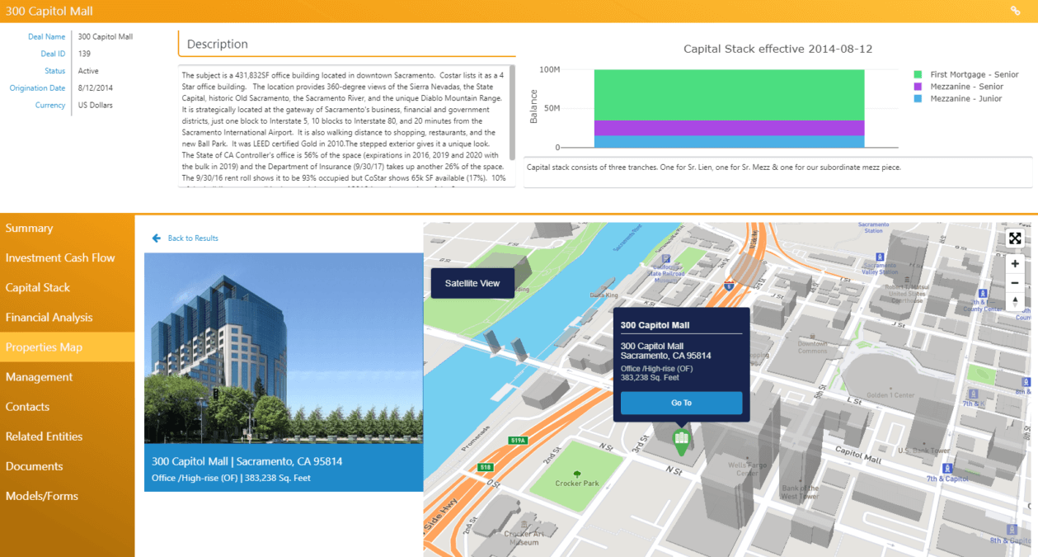This screenshot has height=557, width=1038.
Task: Click the Crocker Art Museum icon
Action: click(x=524, y=522)
